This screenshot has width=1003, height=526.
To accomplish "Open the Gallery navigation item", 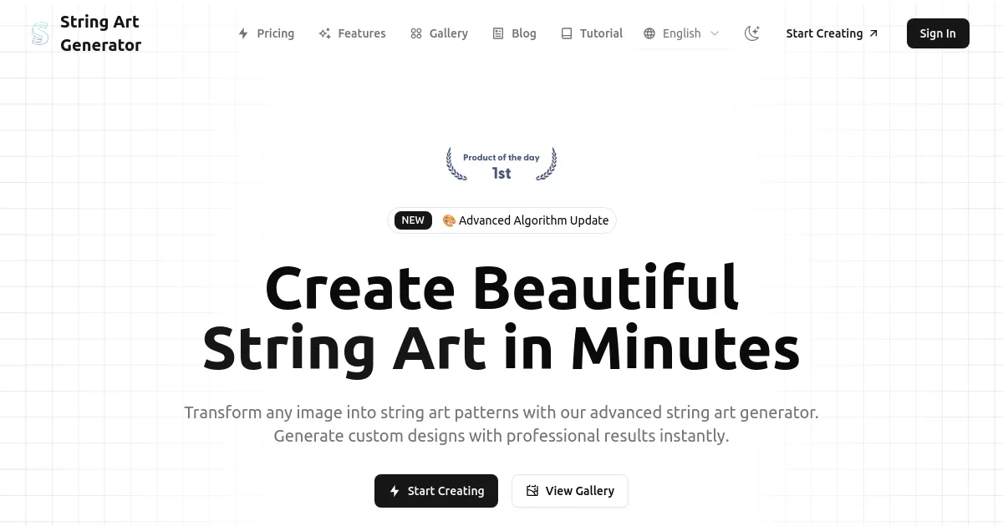I will (x=448, y=33).
